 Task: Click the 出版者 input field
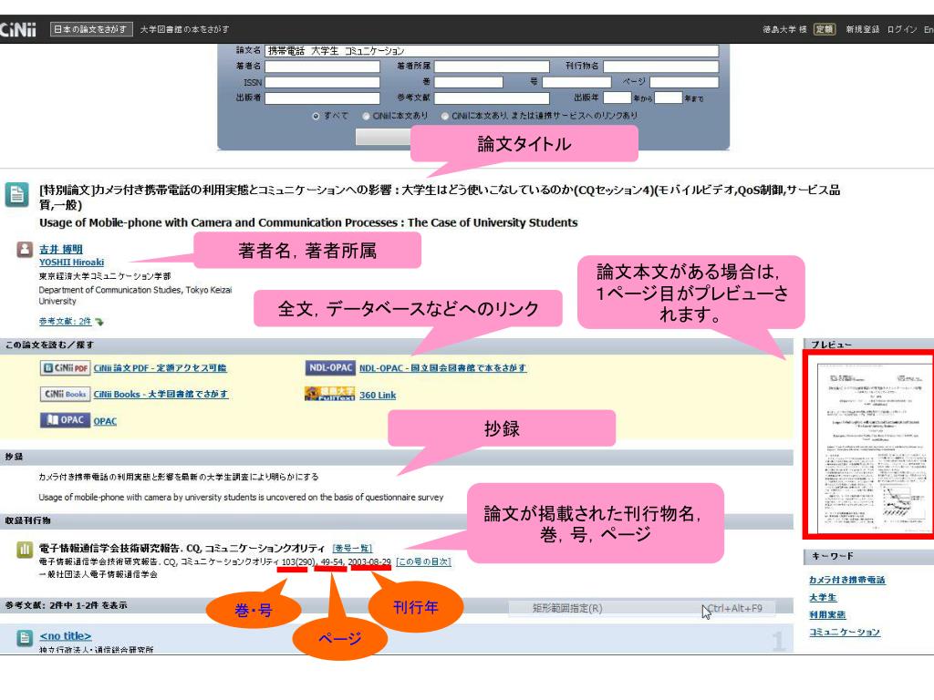[x=322, y=98]
